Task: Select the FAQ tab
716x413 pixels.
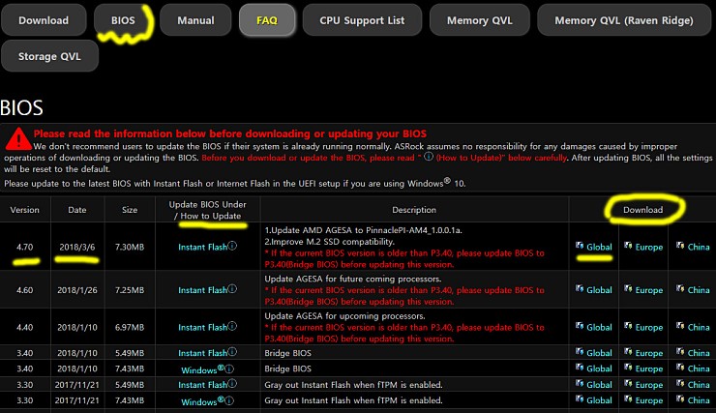Action: coord(267,20)
